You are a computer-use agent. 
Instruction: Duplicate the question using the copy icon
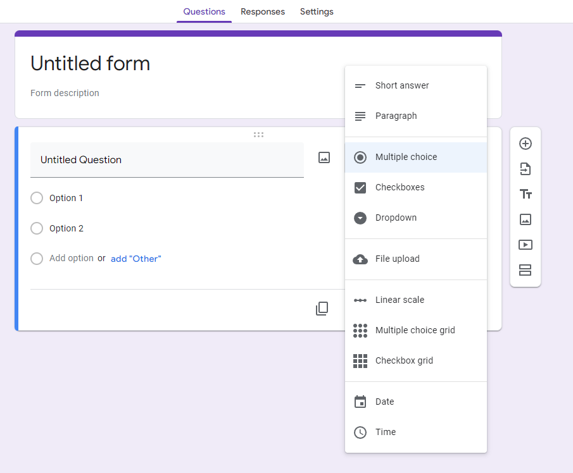322,308
